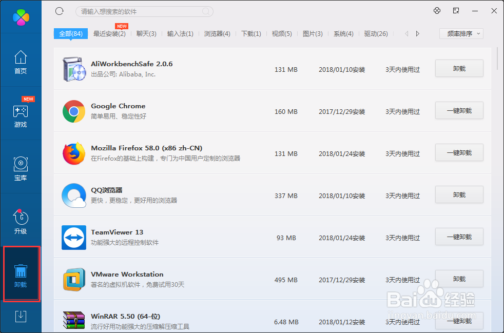Open the download manager icon in sidebar
This screenshot has width=504, height=333.
[x=21, y=316]
